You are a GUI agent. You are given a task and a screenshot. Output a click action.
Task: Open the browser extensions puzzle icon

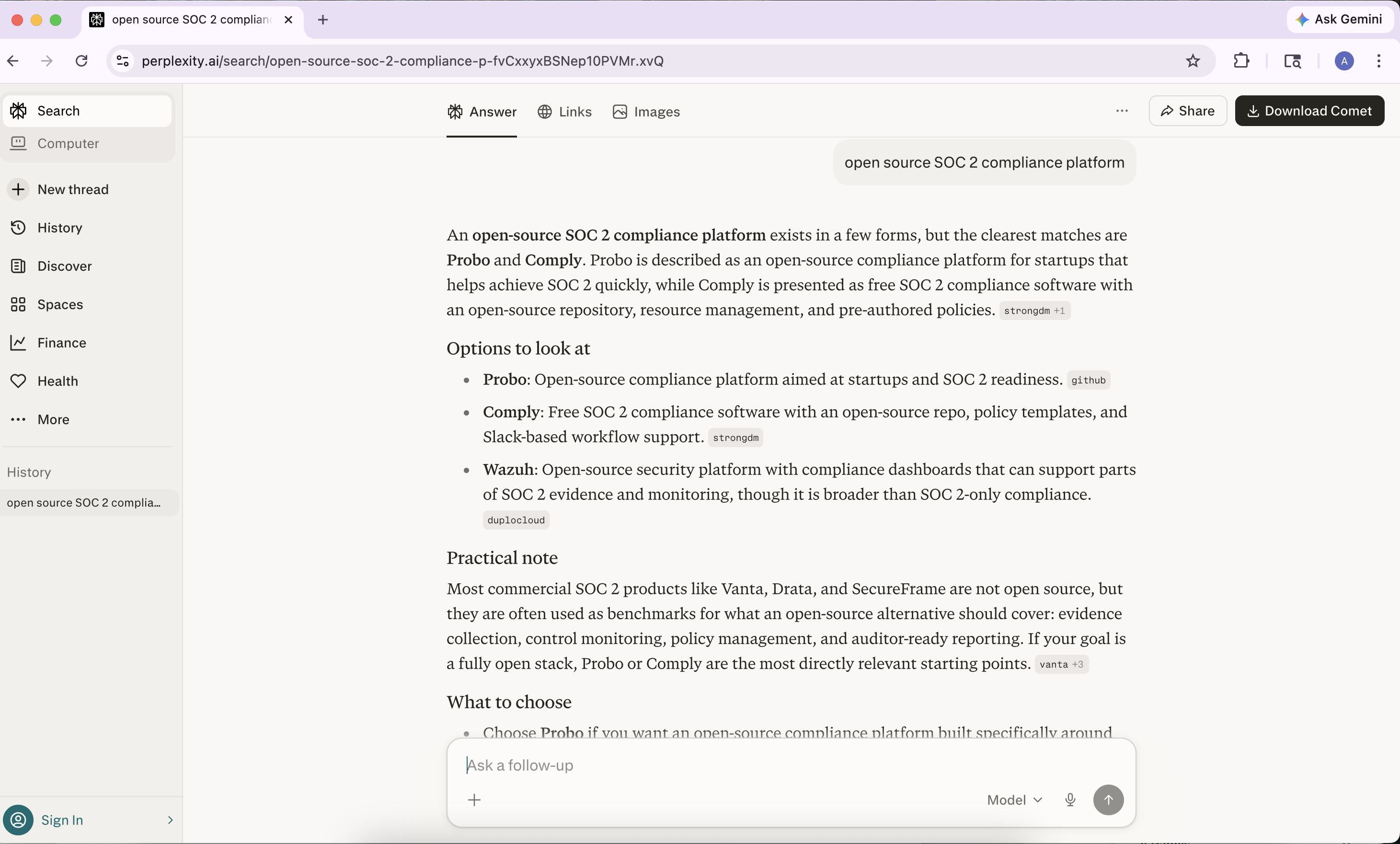click(x=1241, y=61)
